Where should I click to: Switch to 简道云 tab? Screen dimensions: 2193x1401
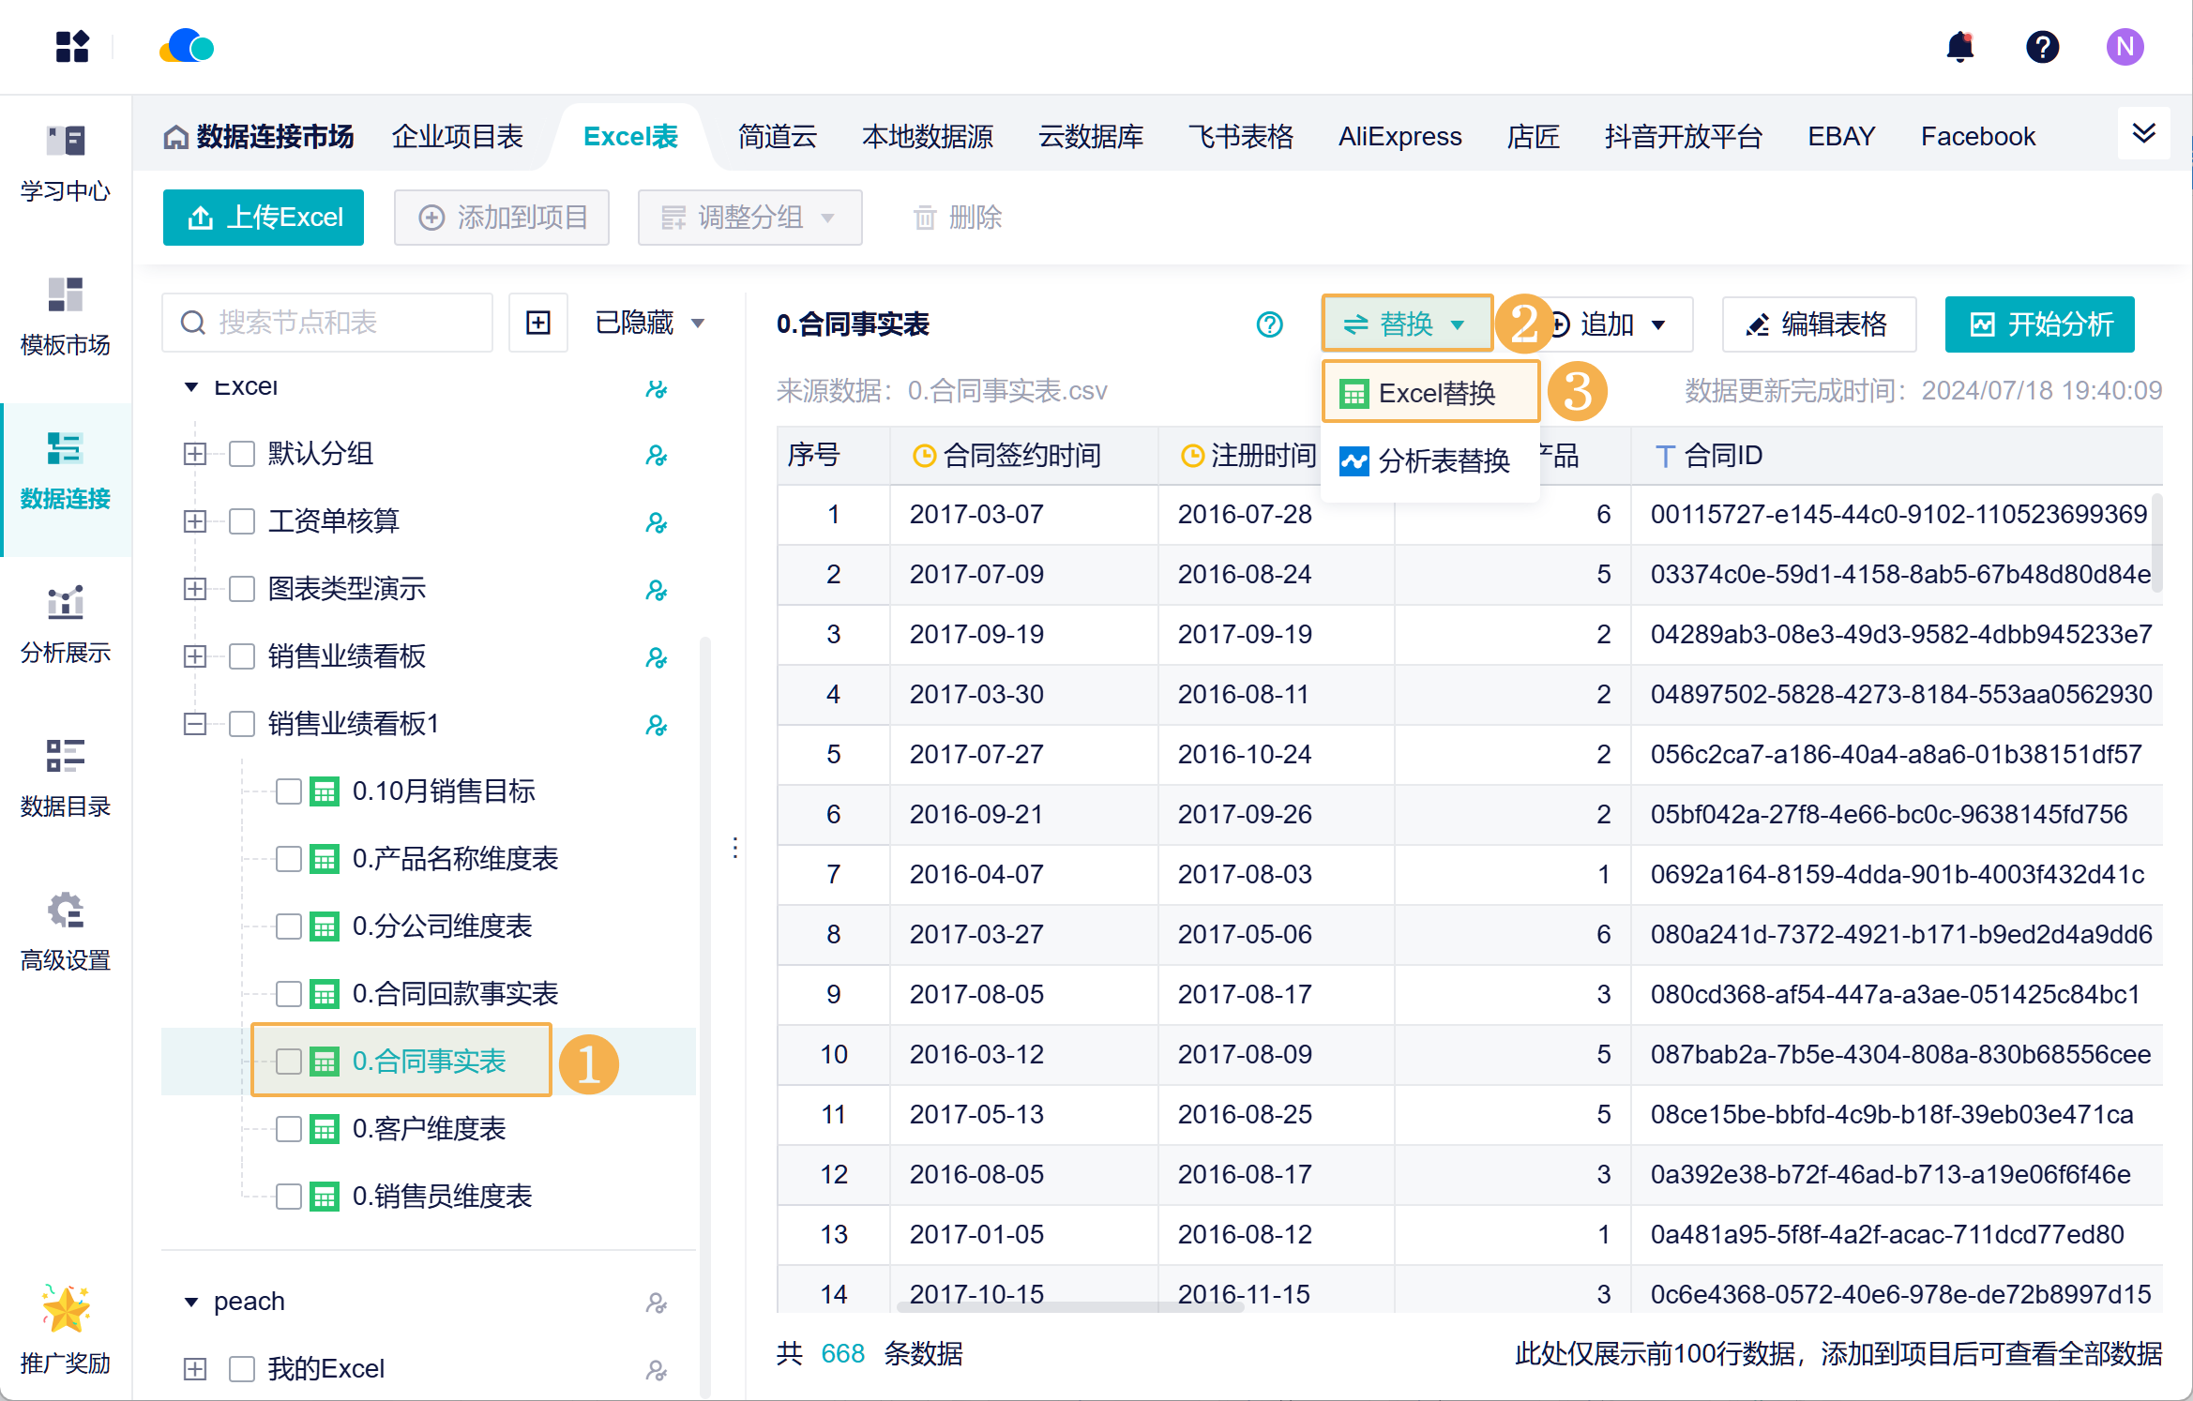[x=778, y=137]
